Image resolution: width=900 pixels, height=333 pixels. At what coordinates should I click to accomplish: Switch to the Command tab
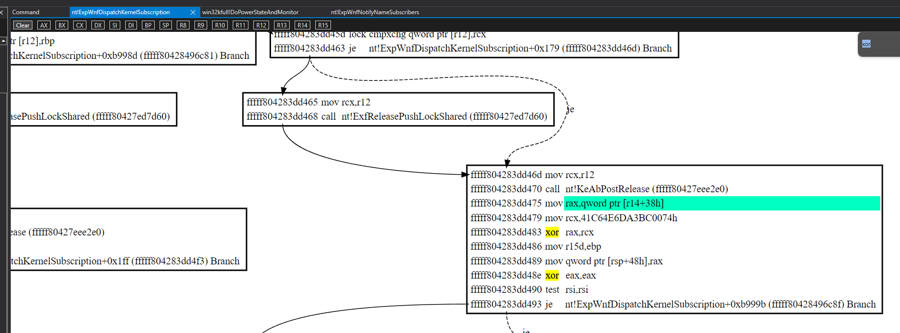[x=26, y=12]
